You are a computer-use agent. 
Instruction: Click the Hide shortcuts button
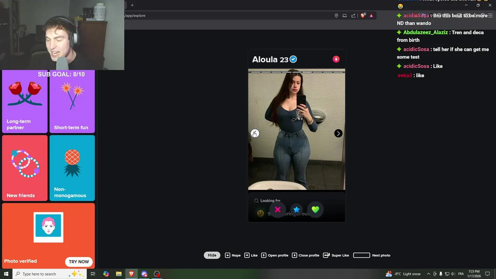[x=212, y=255]
